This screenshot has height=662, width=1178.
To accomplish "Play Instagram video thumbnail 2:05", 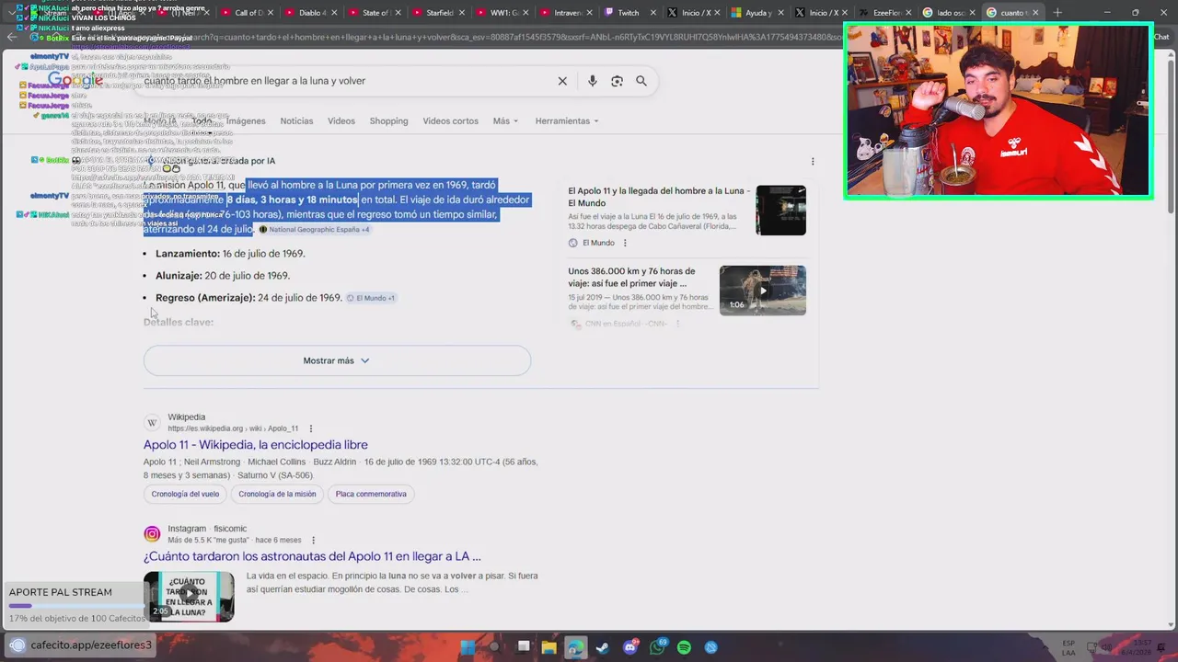I will (x=189, y=596).
